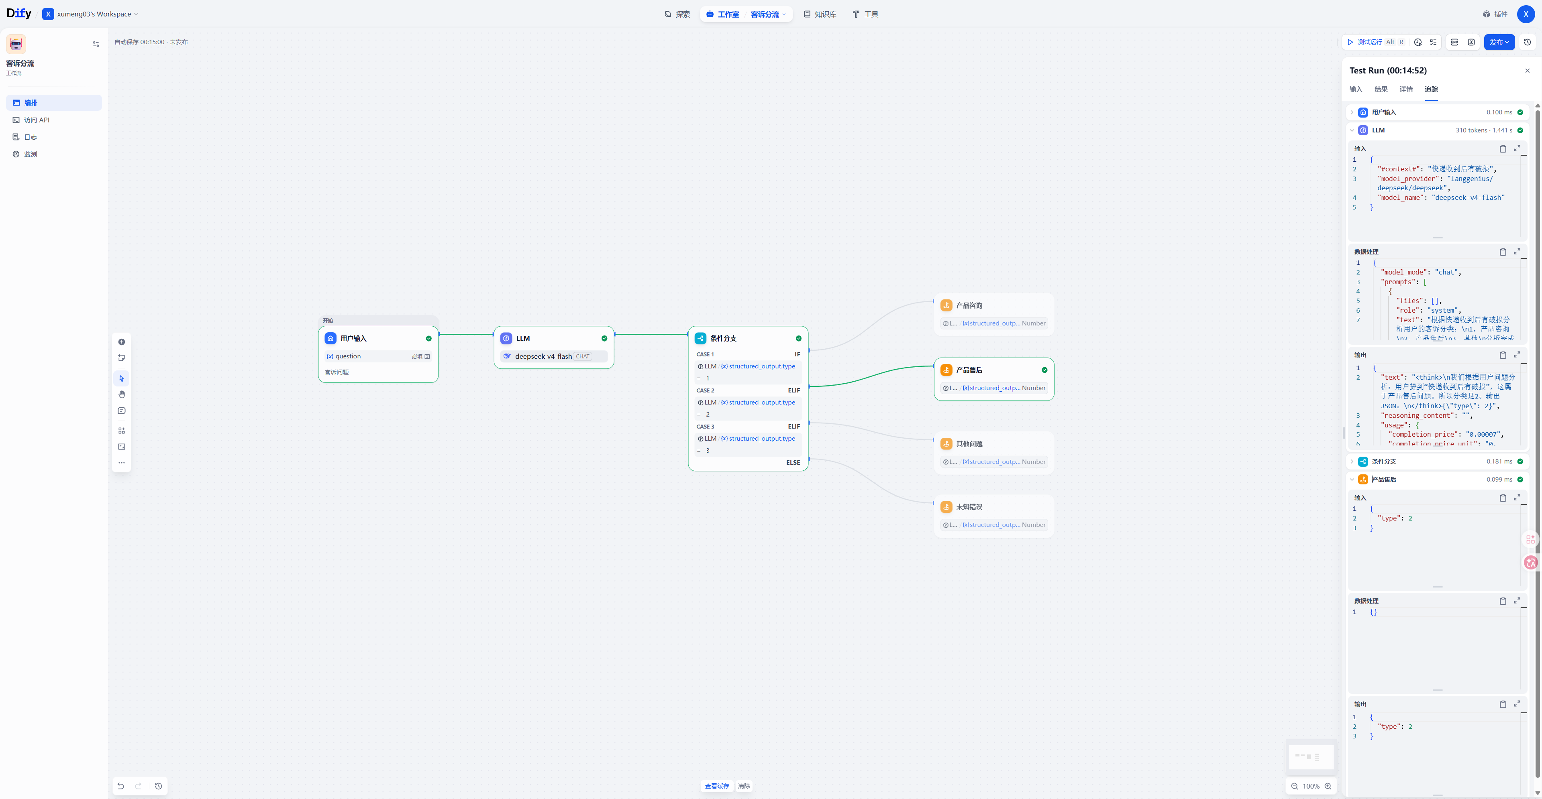Open 工作室 in top navigation

pos(722,14)
